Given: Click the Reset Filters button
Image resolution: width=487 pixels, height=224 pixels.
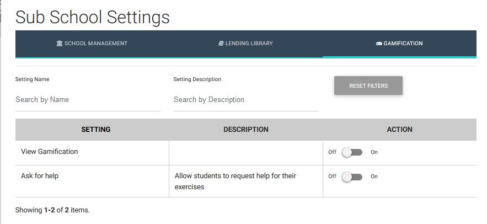Looking at the screenshot, I should coord(368,86).
